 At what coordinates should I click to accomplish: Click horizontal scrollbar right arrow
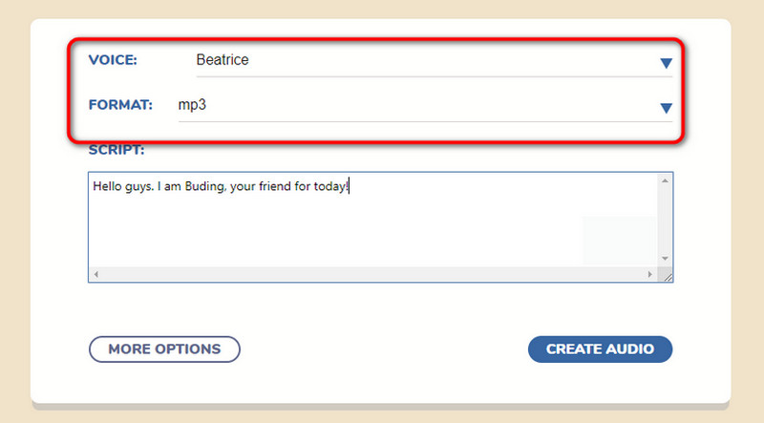click(x=650, y=275)
